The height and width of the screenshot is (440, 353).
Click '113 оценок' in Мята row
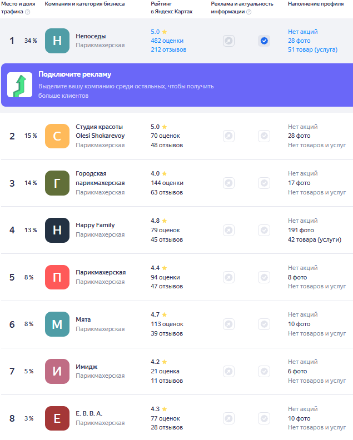pyautogui.click(x=167, y=324)
